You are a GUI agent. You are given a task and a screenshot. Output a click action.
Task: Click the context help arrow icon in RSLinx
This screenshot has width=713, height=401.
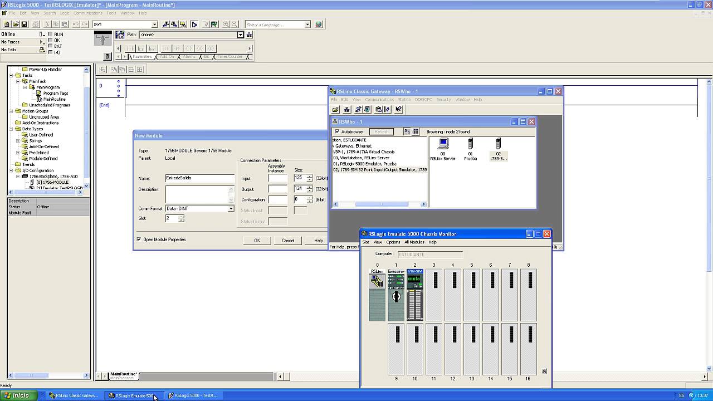398,110
